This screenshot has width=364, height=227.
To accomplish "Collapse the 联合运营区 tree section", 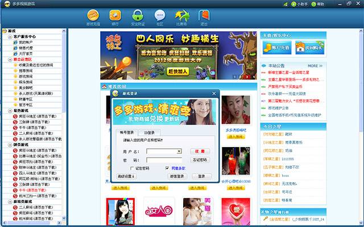I will [10, 59].
